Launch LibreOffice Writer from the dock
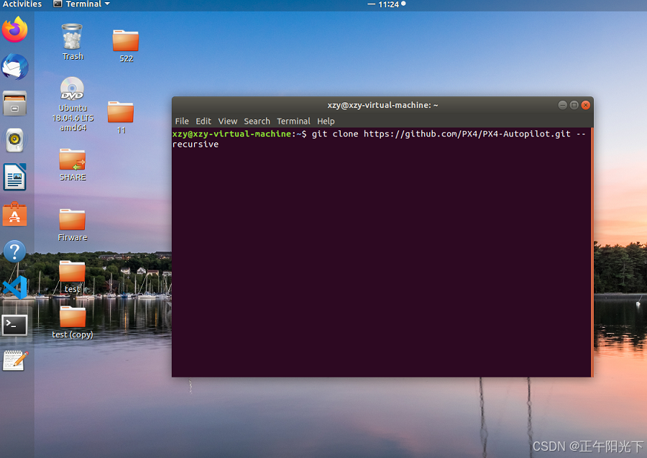Image resolution: width=647 pixels, height=458 pixels. (x=15, y=177)
